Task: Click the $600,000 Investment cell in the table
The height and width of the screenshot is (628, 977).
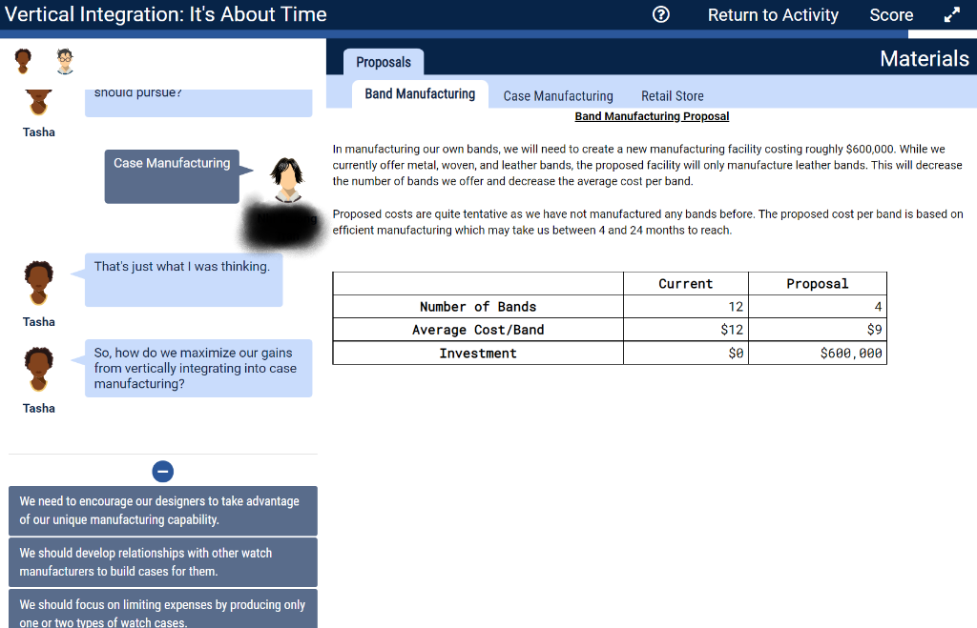Action: click(x=818, y=353)
